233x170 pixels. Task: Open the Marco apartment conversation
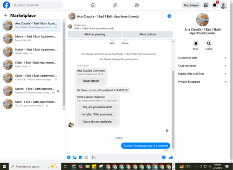[x=31, y=39]
